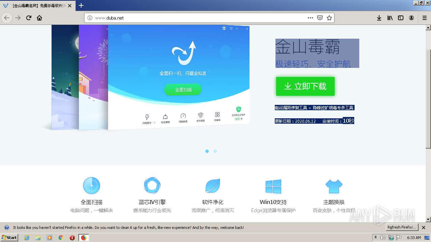Click the shield software-manager icon in the preview

coord(201,115)
